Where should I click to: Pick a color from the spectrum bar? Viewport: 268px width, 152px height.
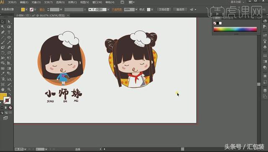(x=235, y=29)
